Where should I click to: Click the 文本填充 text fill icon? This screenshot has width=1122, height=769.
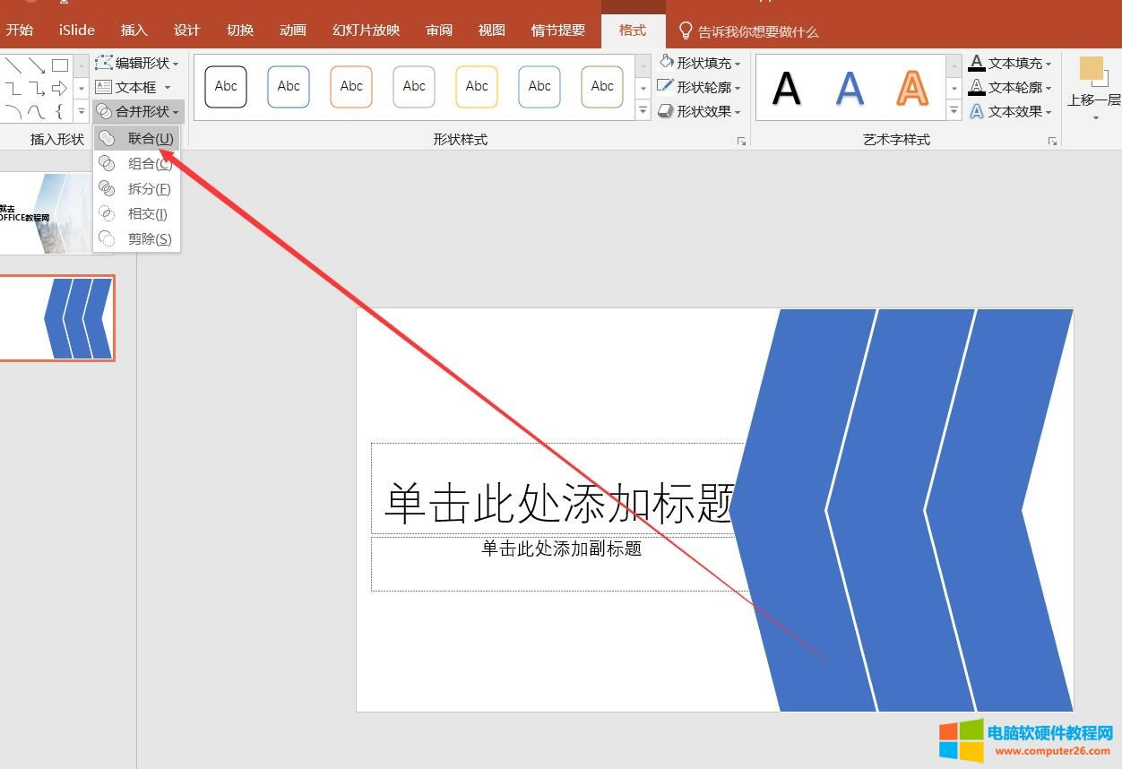click(x=976, y=63)
